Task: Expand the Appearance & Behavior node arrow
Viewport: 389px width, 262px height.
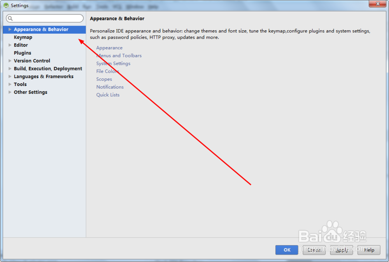Action: [x=10, y=29]
